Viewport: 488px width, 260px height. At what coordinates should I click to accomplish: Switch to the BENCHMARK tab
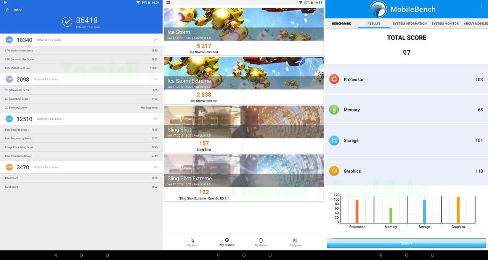342,24
